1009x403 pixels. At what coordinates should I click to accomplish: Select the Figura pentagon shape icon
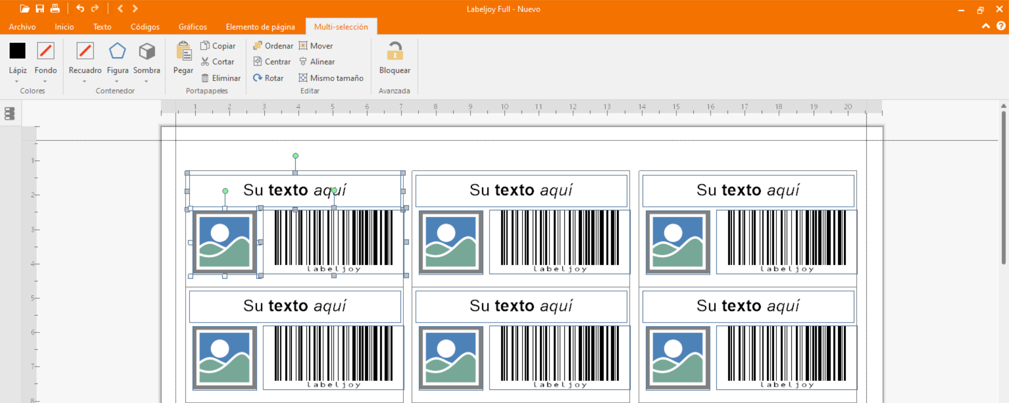click(117, 51)
